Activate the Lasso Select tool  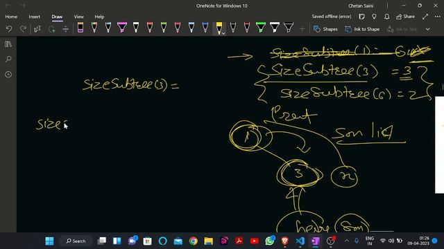coord(51,29)
